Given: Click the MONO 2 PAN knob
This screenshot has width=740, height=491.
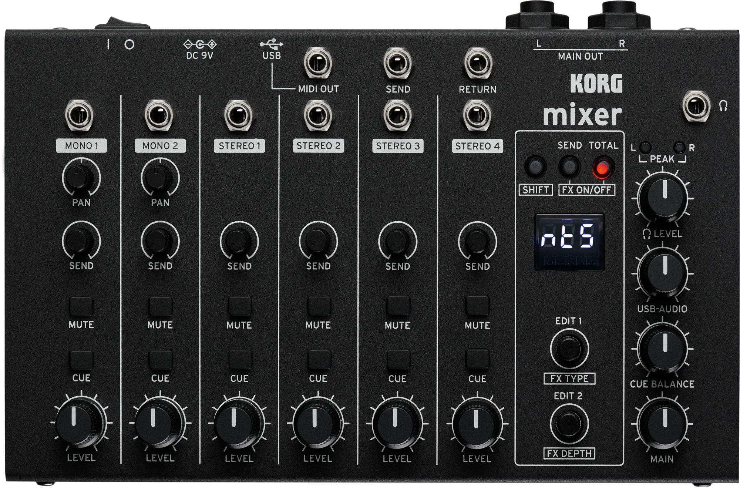Looking at the screenshot, I should (x=158, y=178).
